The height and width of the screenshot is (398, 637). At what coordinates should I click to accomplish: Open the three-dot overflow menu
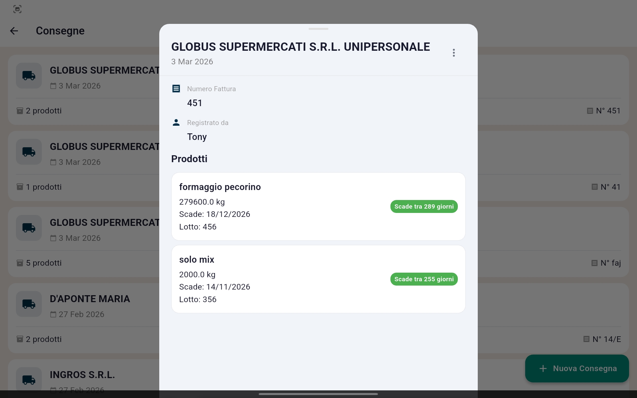454,52
